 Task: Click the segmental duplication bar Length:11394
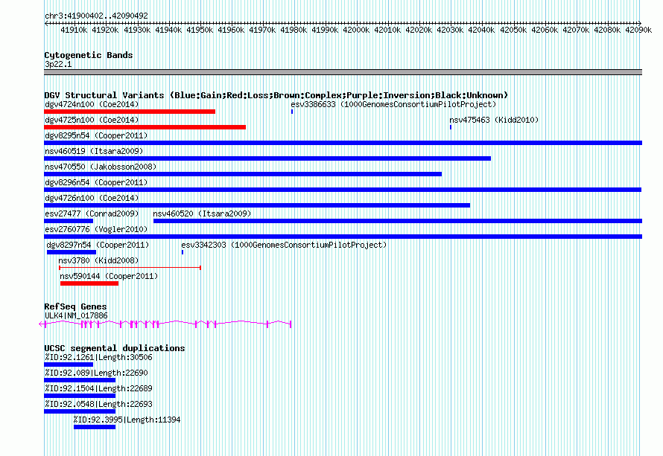(95, 427)
